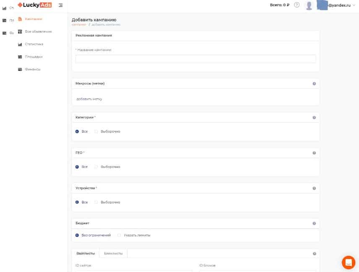This screenshot has width=359, height=272.
Task: Click help icon in ГЕО section
Action: (314, 153)
